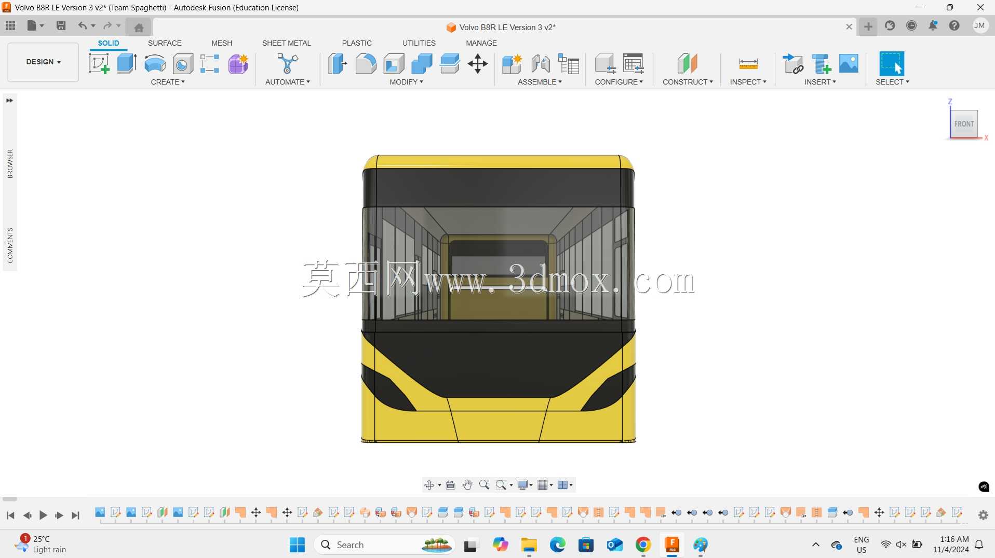This screenshot has width=995, height=558.
Task: Activate the Measure tool
Action: pos(748,64)
